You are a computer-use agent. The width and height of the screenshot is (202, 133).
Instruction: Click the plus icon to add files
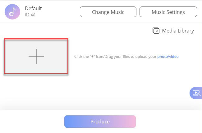[x=36, y=57]
